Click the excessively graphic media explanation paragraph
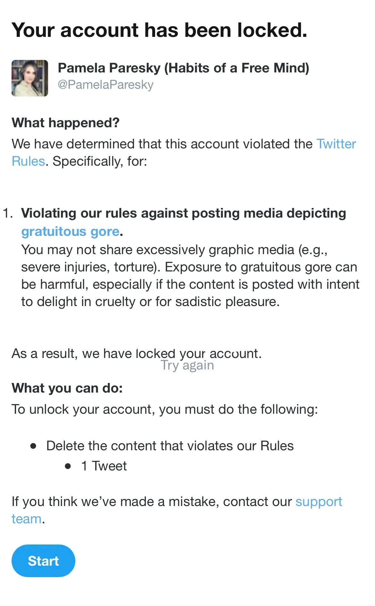The width and height of the screenshot is (375, 606). click(x=190, y=276)
